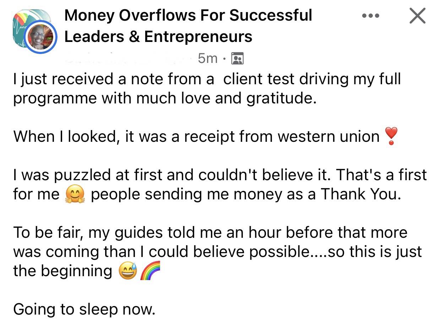Click the words "western union" in post
This screenshot has height=327, width=441.
(x=329, y=137)
